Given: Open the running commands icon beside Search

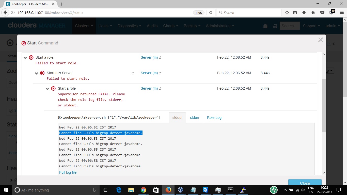Looking at the screenshot, I should pyautogui.click(x=275, y=26).
